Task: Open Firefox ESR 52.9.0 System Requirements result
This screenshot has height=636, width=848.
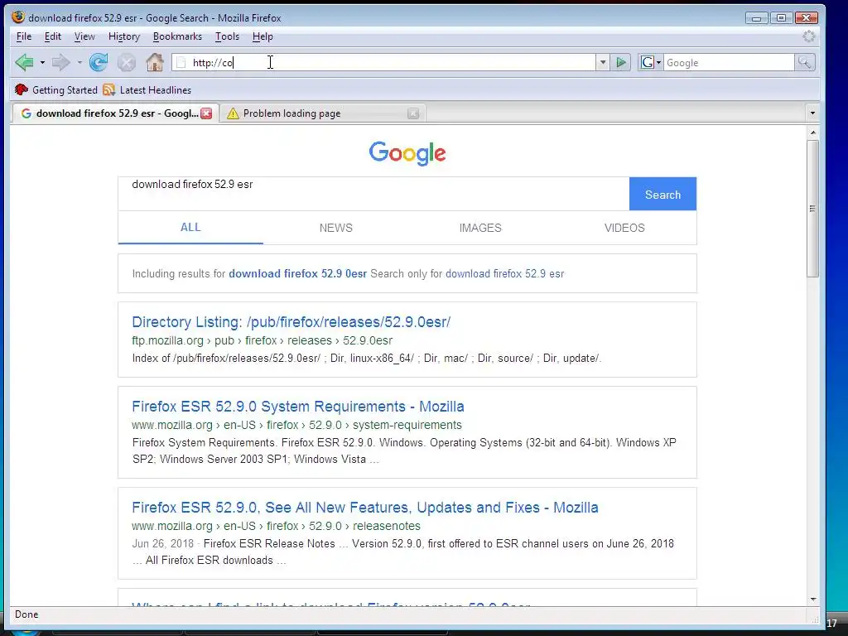Action: click(298, 406)
